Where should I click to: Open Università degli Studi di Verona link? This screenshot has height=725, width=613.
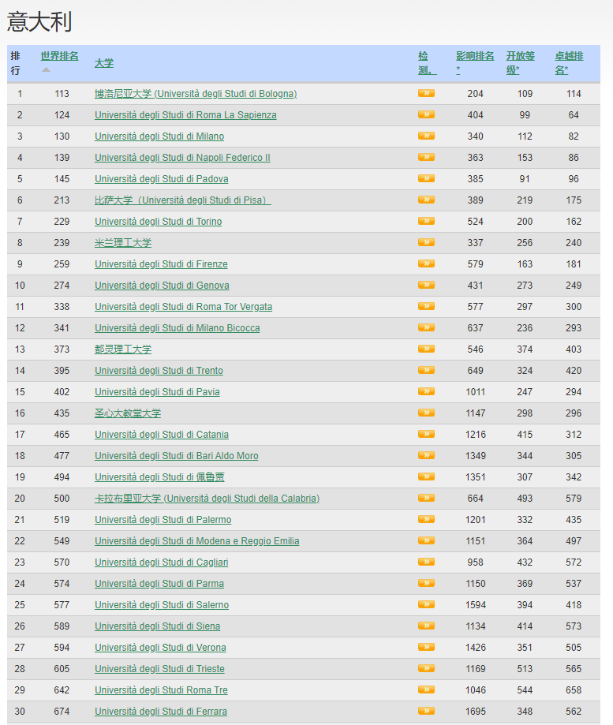coord(160,648)
